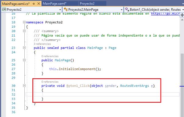
Task: Select the MainPage.xaml.cs tab
Action: tap(16, 4)
